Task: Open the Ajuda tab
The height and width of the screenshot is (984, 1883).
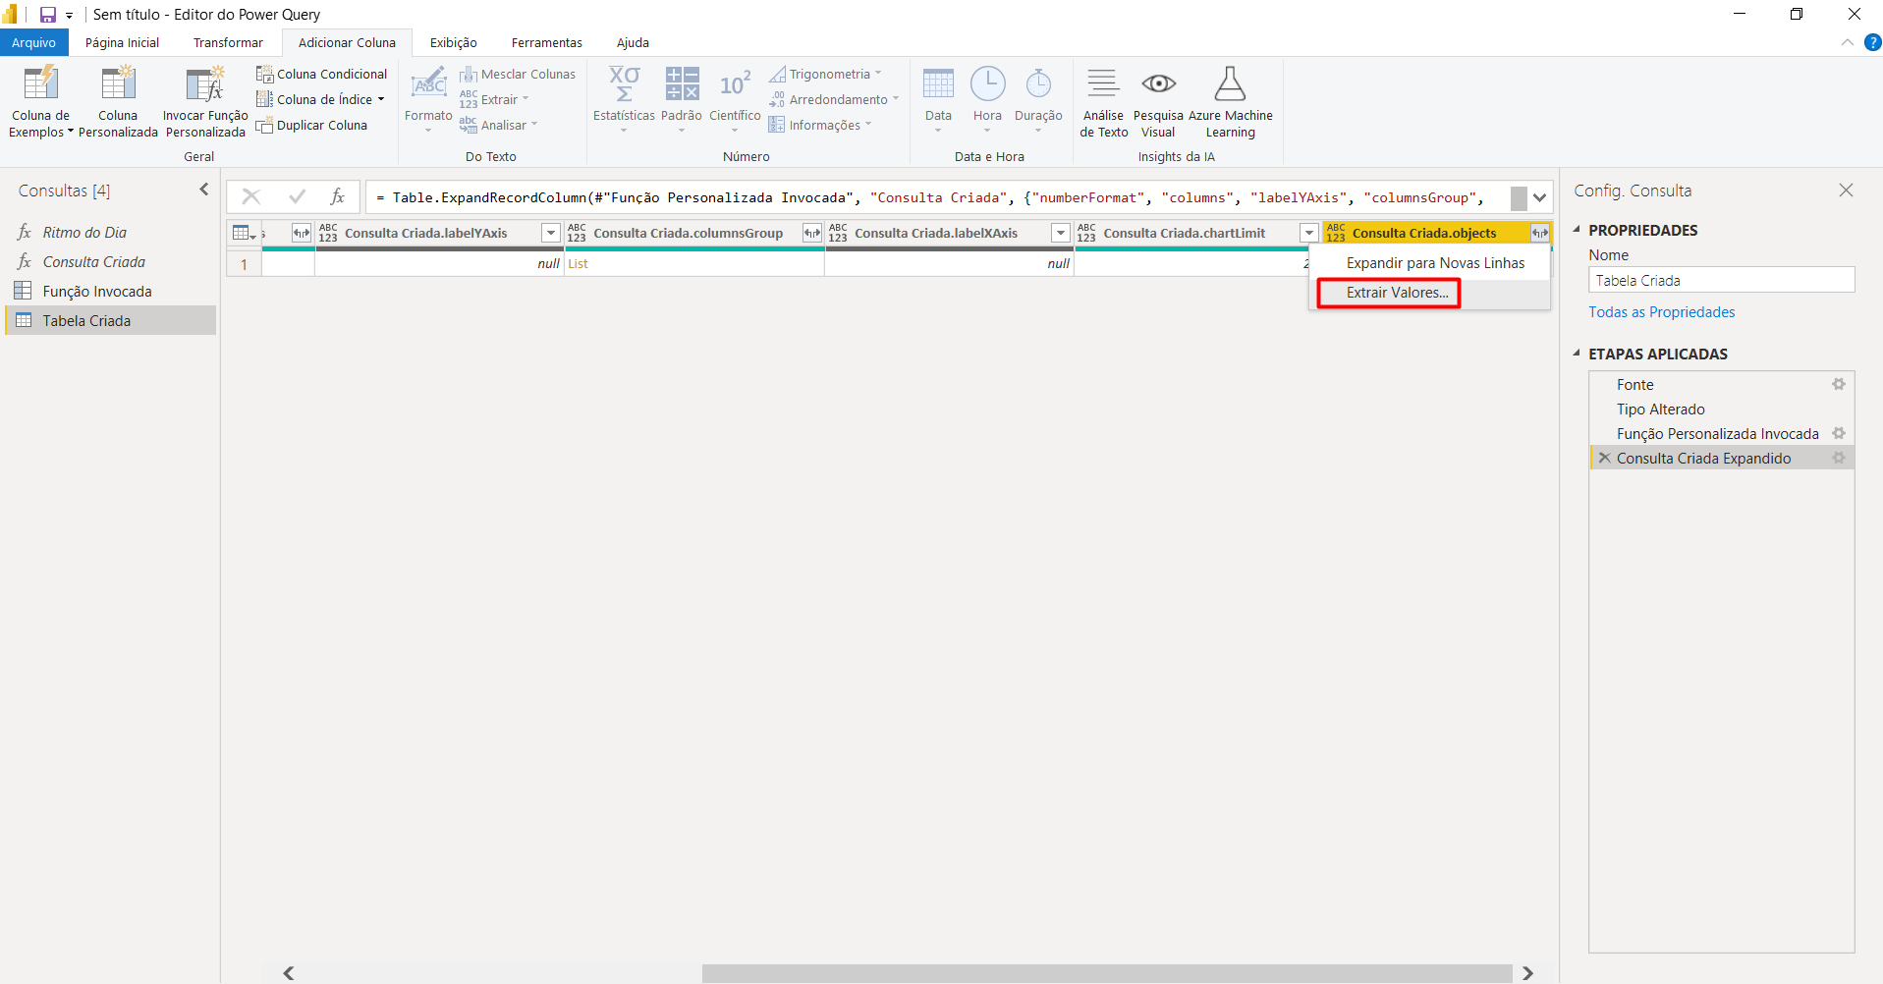Action: (x=633, y=42)
